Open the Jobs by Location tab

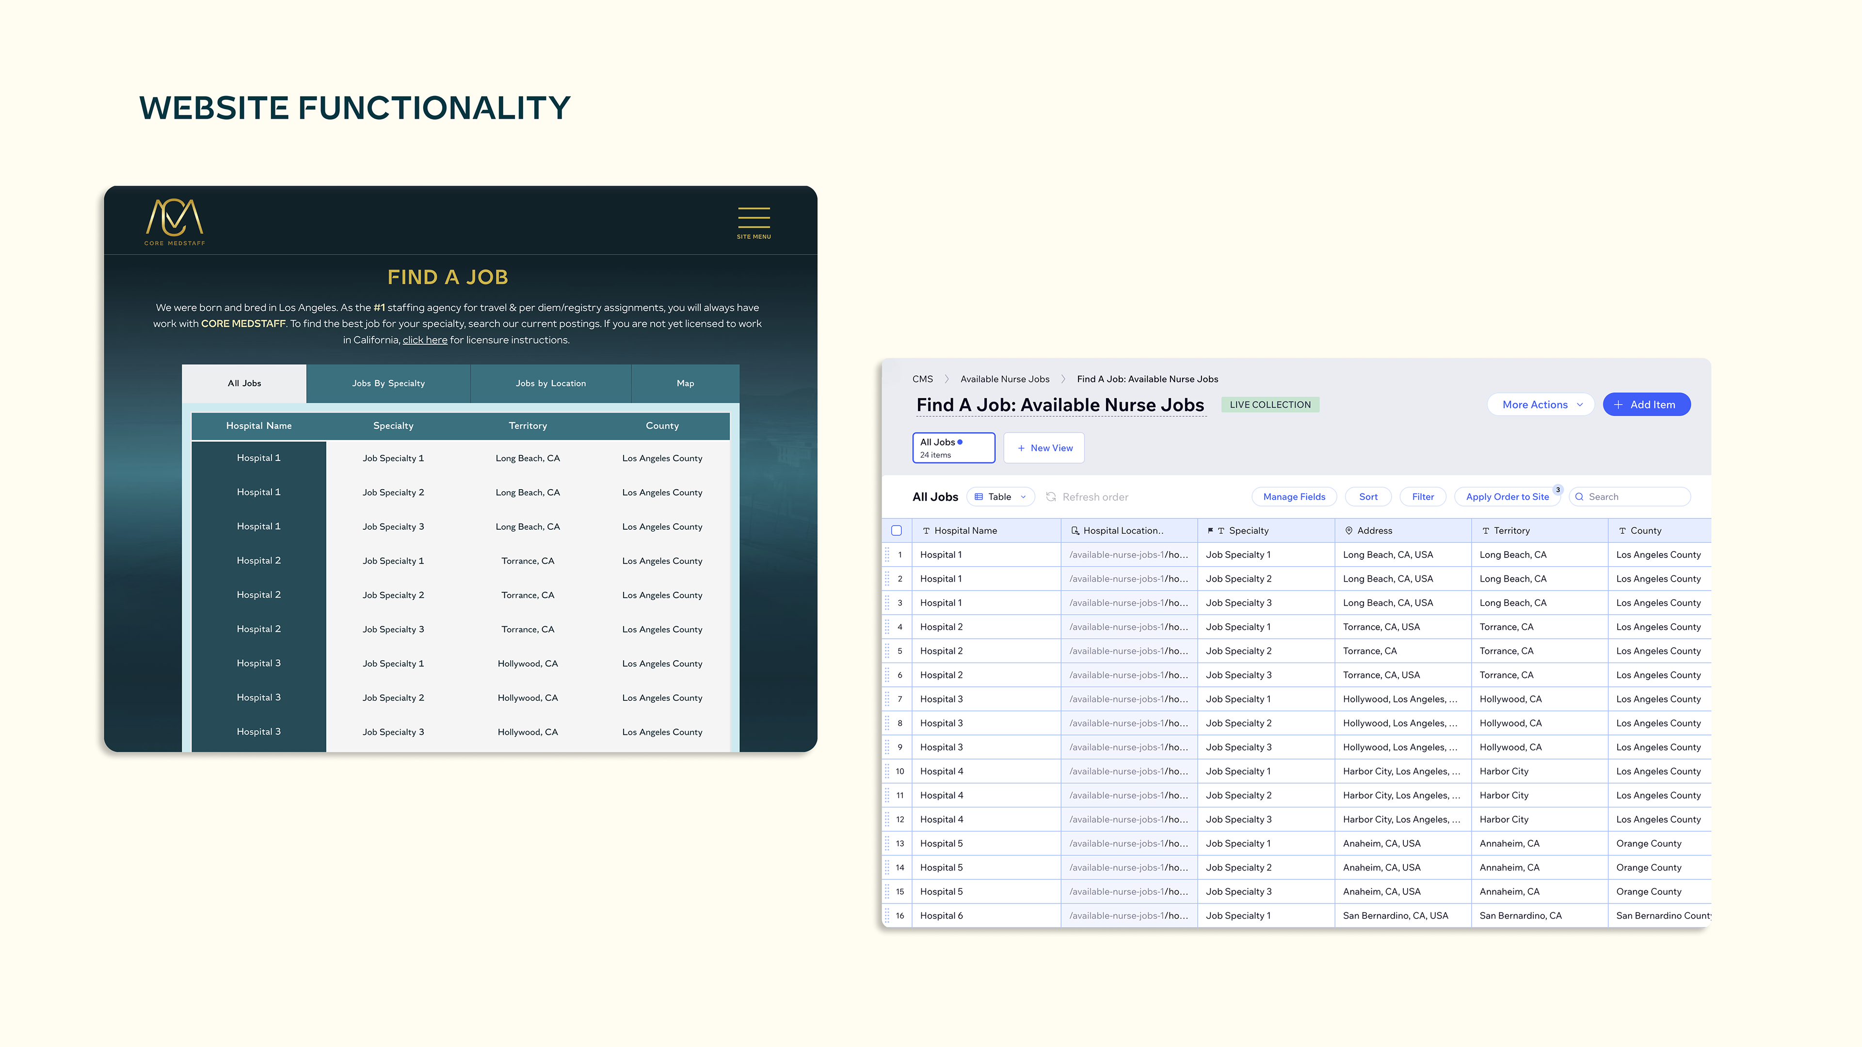click(x=550, y=383)
